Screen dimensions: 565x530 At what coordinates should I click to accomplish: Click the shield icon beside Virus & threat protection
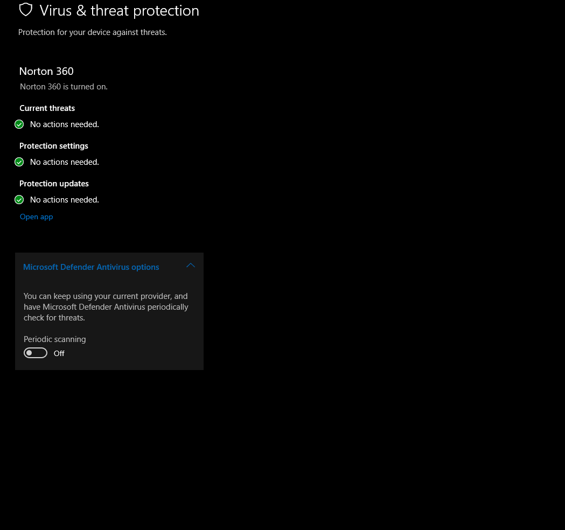point(25,10)
